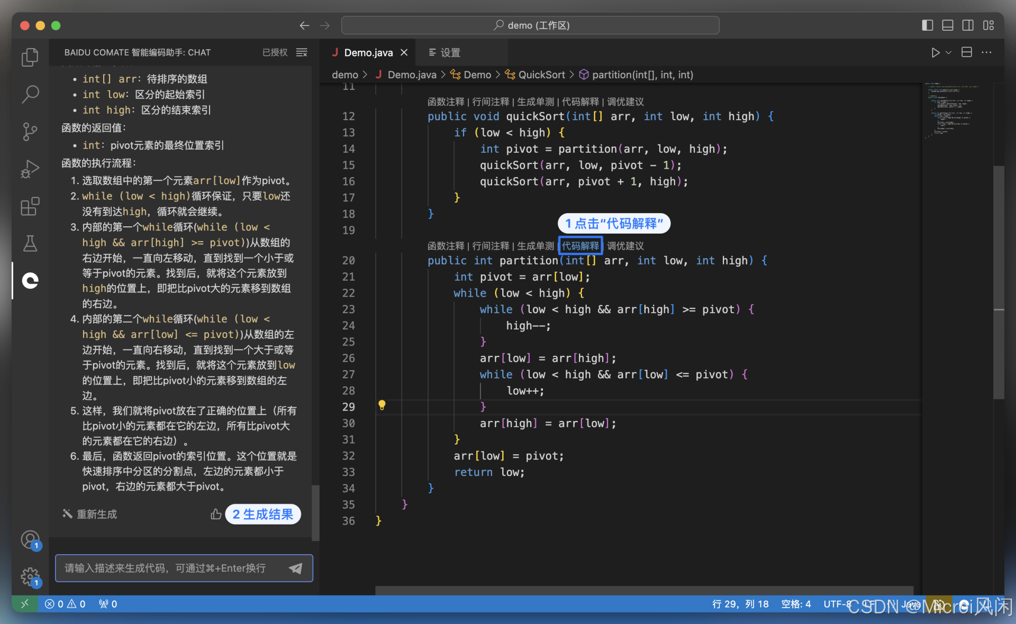Click the thumbs up feedback icon
This screenshot has width=1016, height=624.
point(216,514)
